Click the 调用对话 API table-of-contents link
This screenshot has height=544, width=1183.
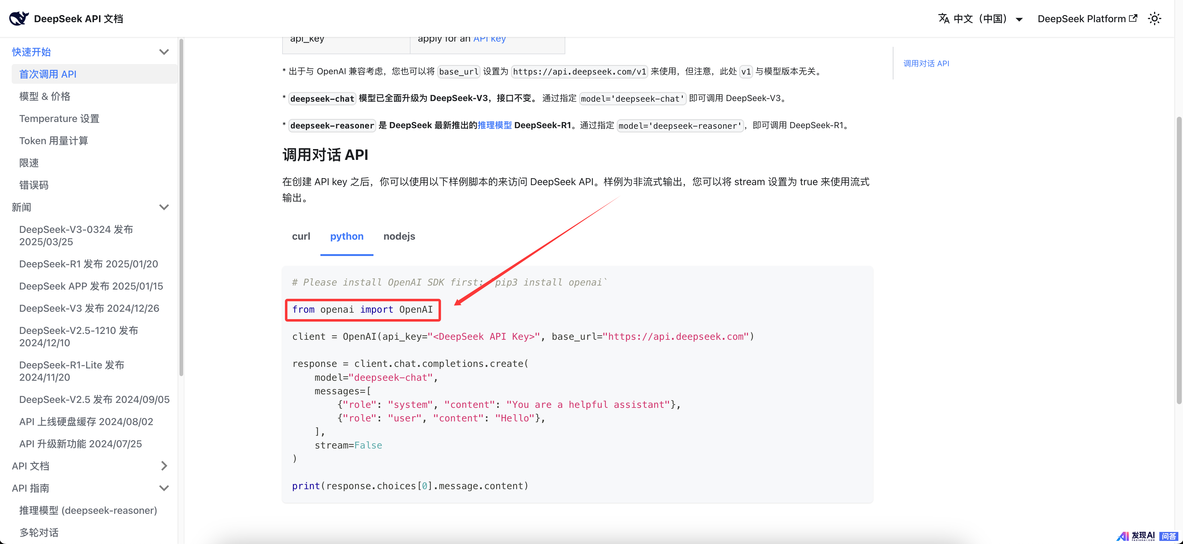point(926,63)
